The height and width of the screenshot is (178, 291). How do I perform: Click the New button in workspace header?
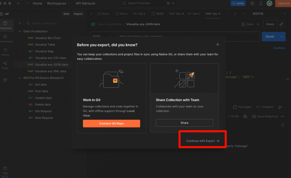(x=66, y=14)
